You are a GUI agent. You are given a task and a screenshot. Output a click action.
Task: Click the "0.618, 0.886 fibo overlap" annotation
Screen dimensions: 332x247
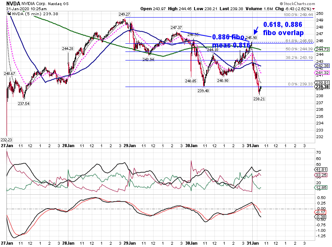(x=283, y=28)
